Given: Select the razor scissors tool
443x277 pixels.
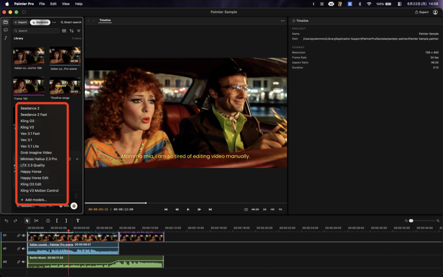Looking at the screenshot, I should pyautogui.click(x=36, y=220).
